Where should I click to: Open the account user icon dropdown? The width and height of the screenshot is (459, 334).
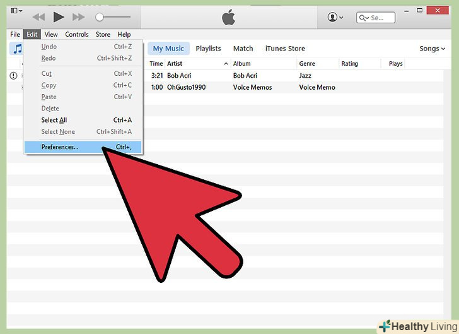pyautogui.click(x=335, y=17)
